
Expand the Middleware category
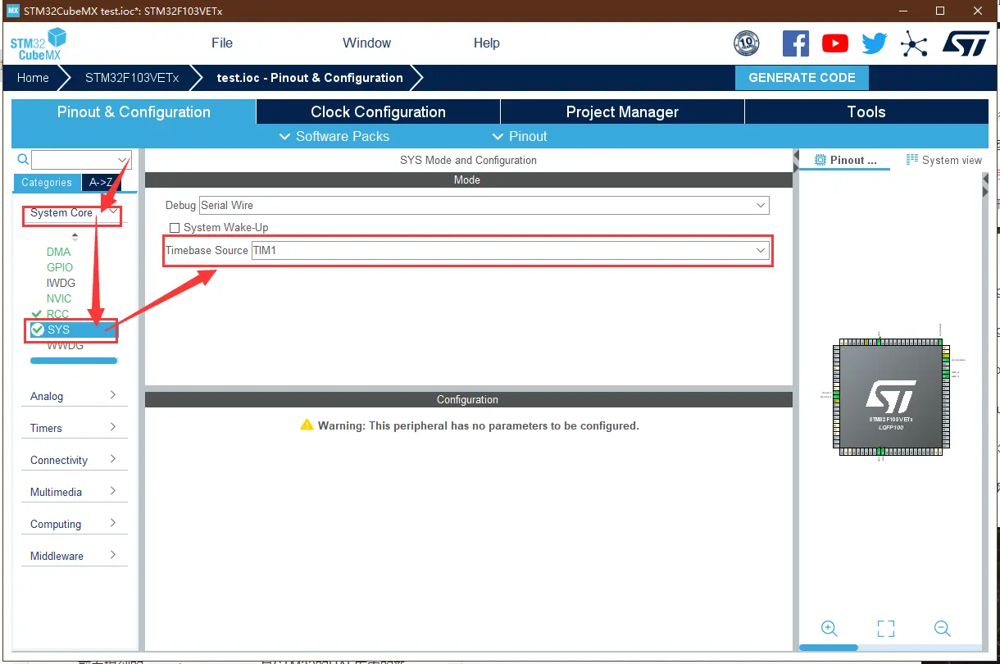pos(75,556)
